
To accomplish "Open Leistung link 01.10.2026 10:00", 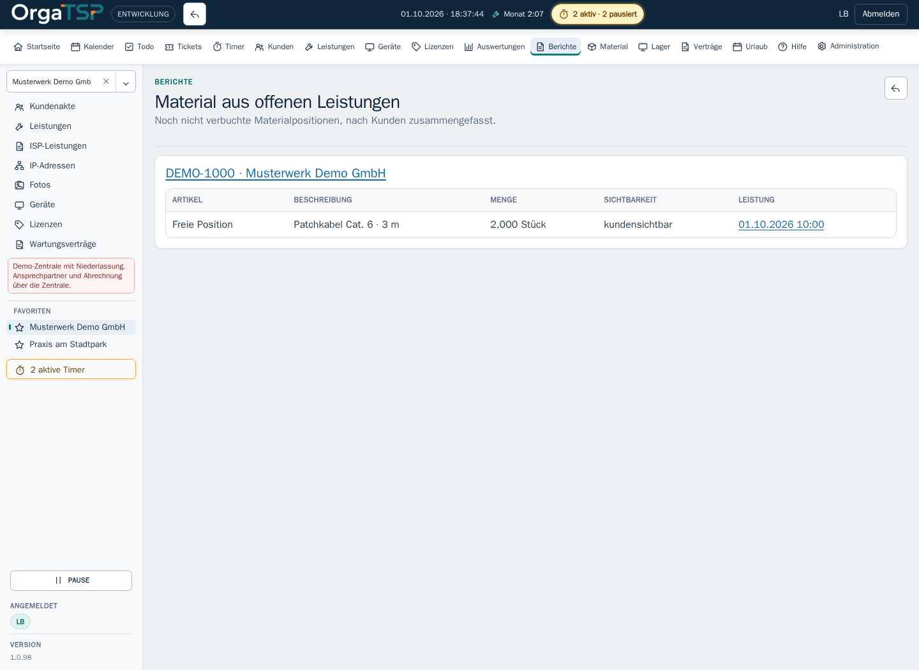I will [781, 225].
